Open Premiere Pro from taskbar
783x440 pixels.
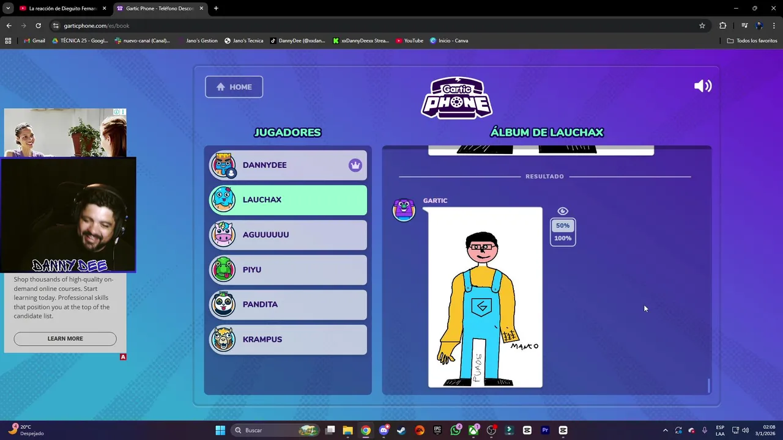click(x=545, y=430)
